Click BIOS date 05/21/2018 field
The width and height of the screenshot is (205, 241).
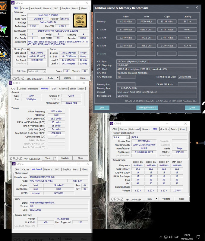coord(58,210)
